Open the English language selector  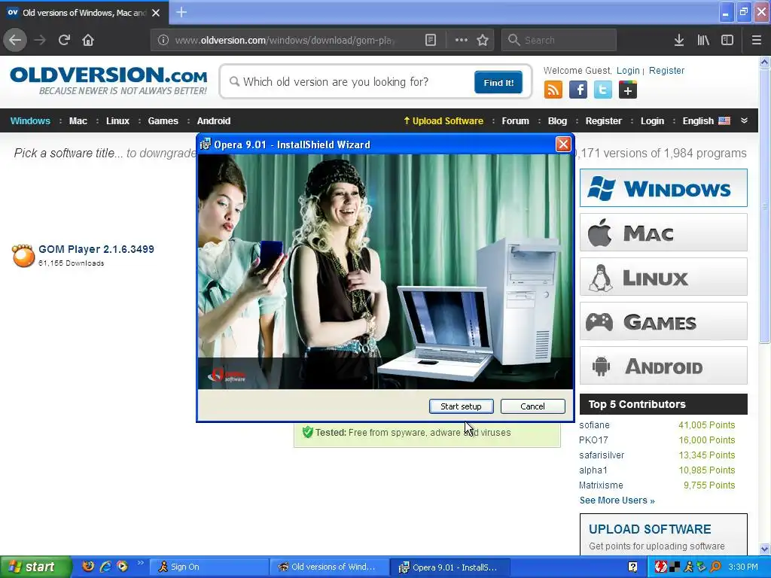tap(706, 121)
